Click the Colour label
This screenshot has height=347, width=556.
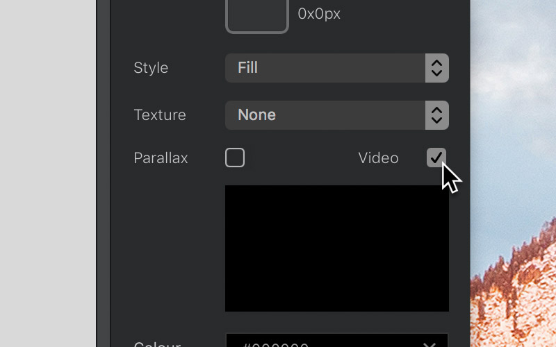pos(158,344)
